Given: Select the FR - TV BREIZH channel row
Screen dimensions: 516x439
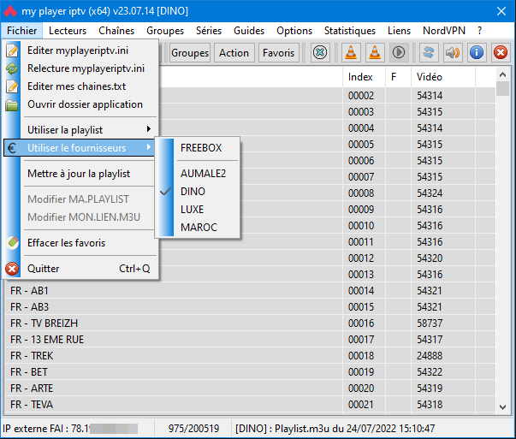Looking at the screenshot, I should click(250, 323).
